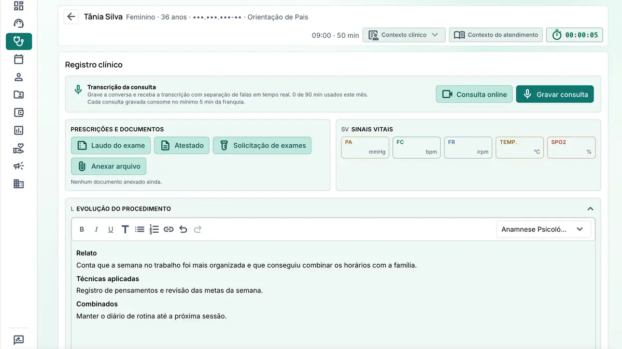Viewport: 622px width, 349px height.
Task: Click the sentence starting 'Conta que a semana'
Action: 246,265
